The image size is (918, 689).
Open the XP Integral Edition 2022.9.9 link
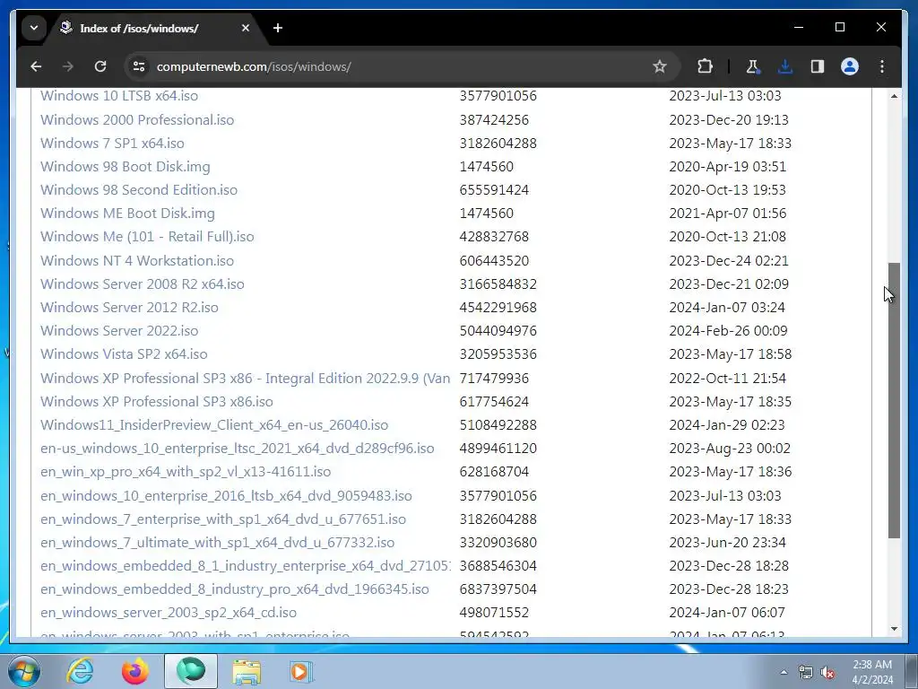click(x=245, y=378)
